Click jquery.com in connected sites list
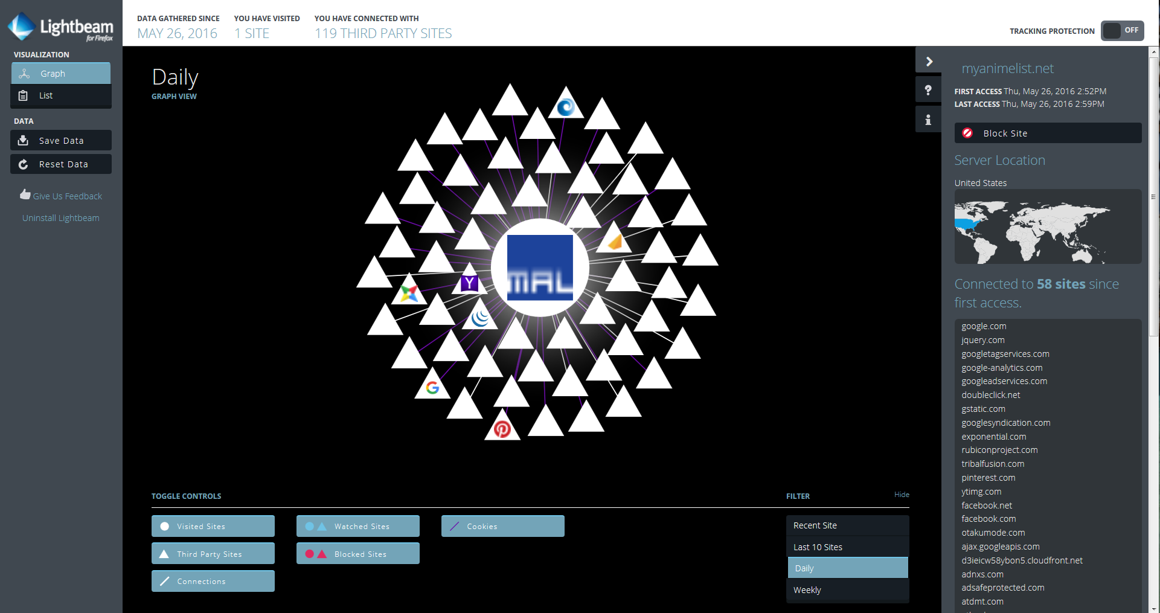The image size is (1160, 613). [983, 340]
